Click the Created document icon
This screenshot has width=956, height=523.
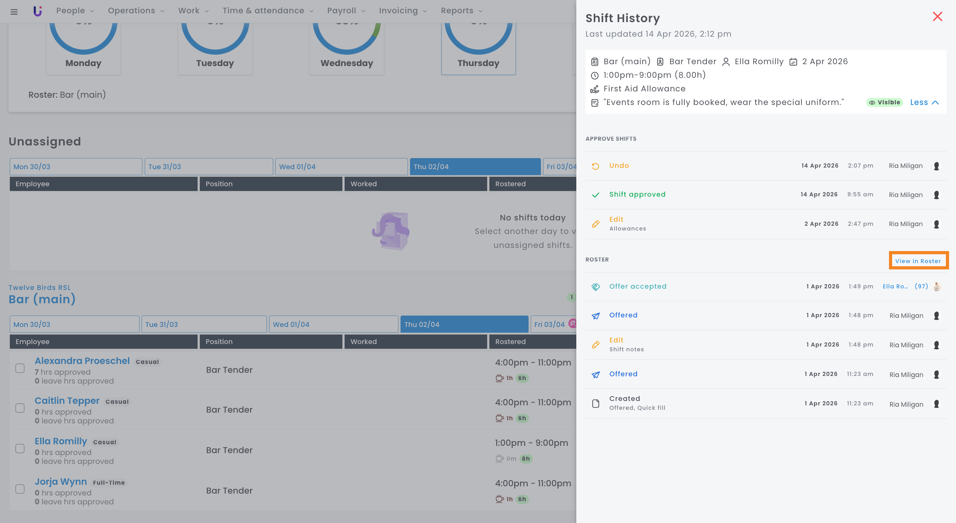(595, 403)
